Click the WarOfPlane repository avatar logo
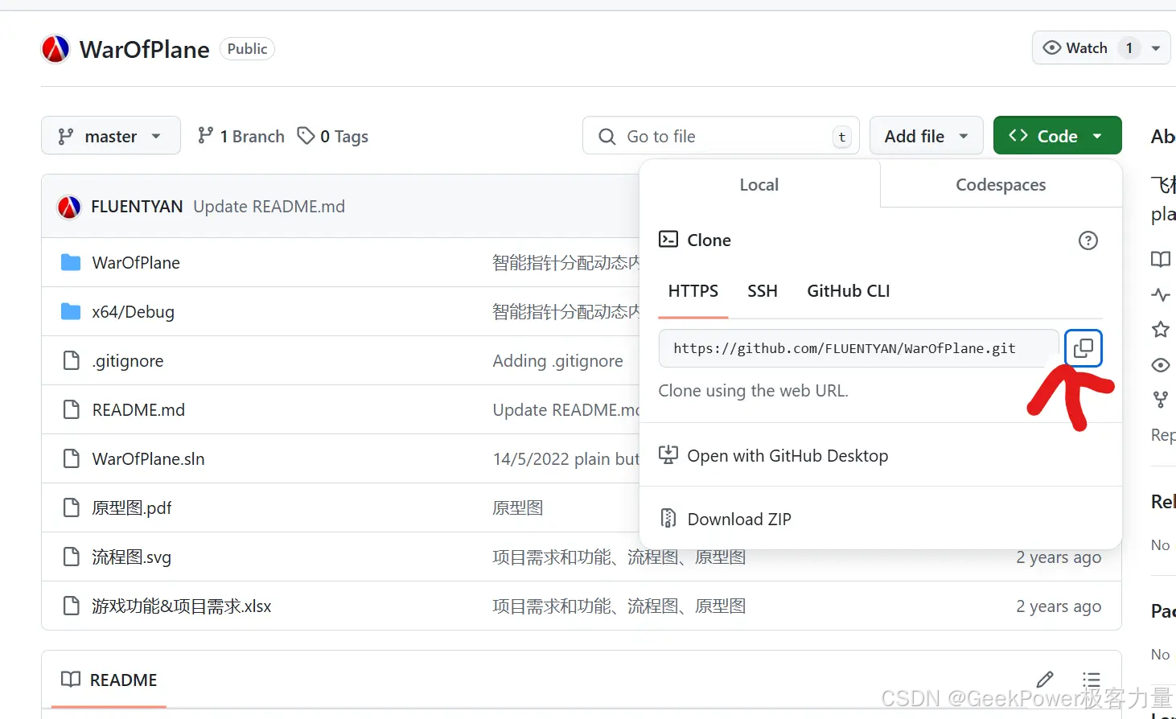Screen dimensions: 1176x719 click(54, 48)
